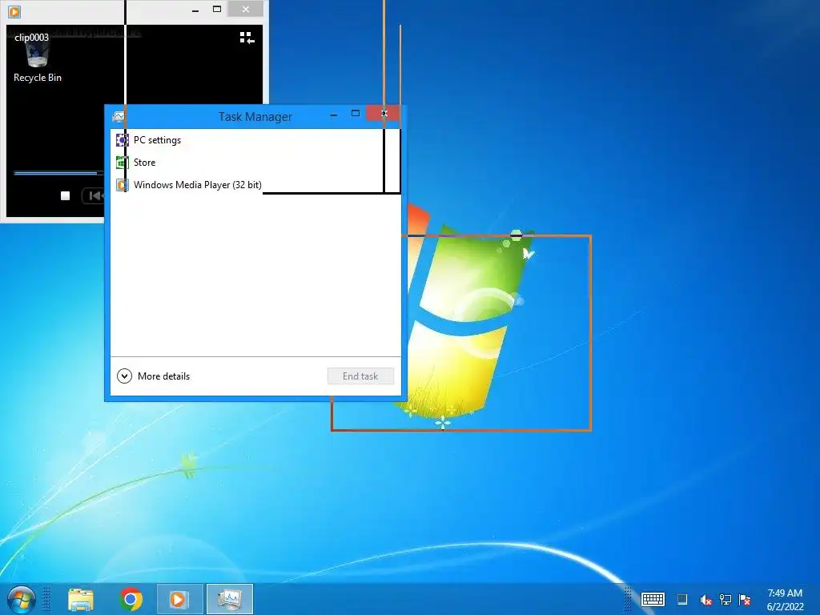820x615 pixels.
Task: Click the taskbar clock showing 7:49 AM
Action: (x=785, y=600)
